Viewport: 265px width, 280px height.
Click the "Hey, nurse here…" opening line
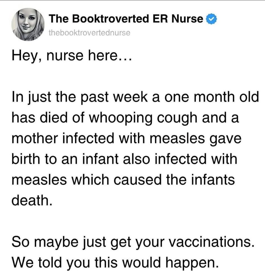tap(72, 56)
